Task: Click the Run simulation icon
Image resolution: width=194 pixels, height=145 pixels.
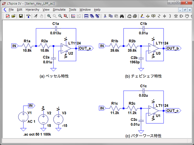Action: click(x=36, y=16)
